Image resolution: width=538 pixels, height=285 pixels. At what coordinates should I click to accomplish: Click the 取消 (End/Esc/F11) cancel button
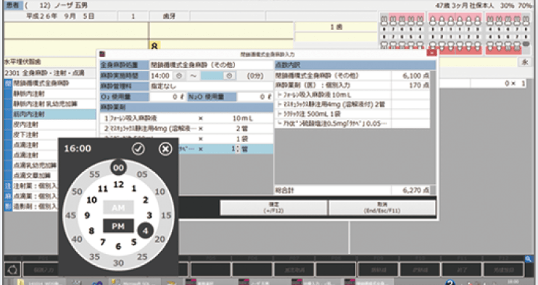coord(382,208)
